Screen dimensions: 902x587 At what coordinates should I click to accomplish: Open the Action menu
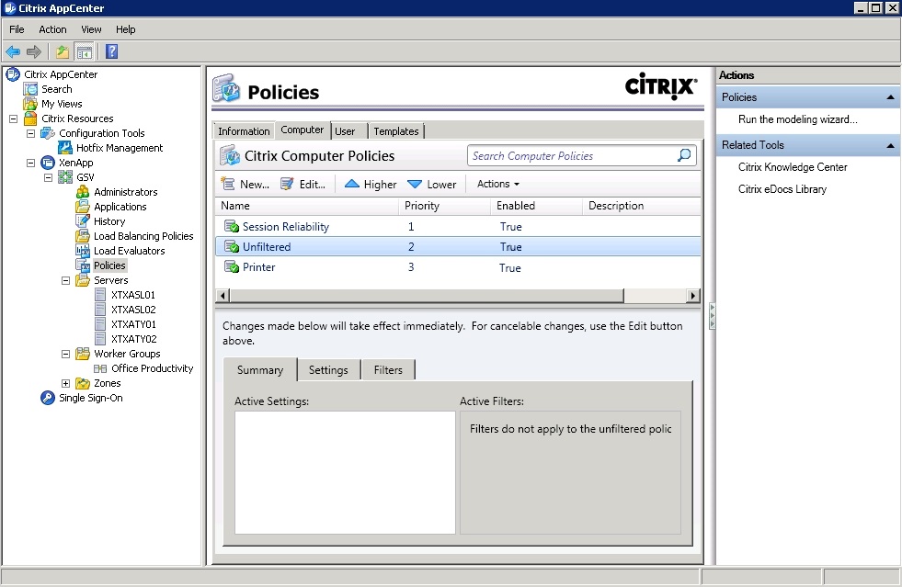[x=52, y=29]
